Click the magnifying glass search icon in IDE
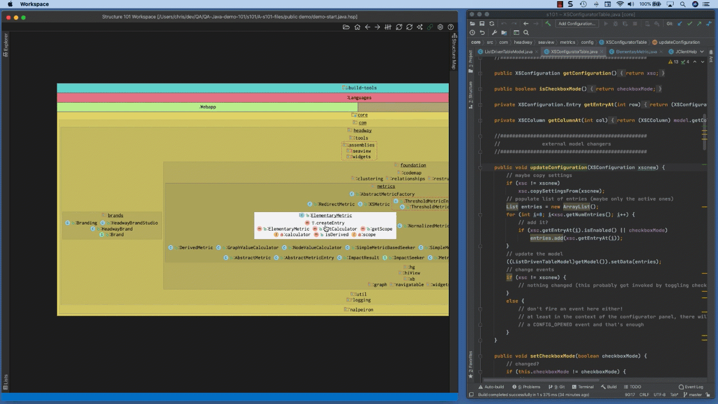Screen dimensions: 718x404 pos(526,33)
